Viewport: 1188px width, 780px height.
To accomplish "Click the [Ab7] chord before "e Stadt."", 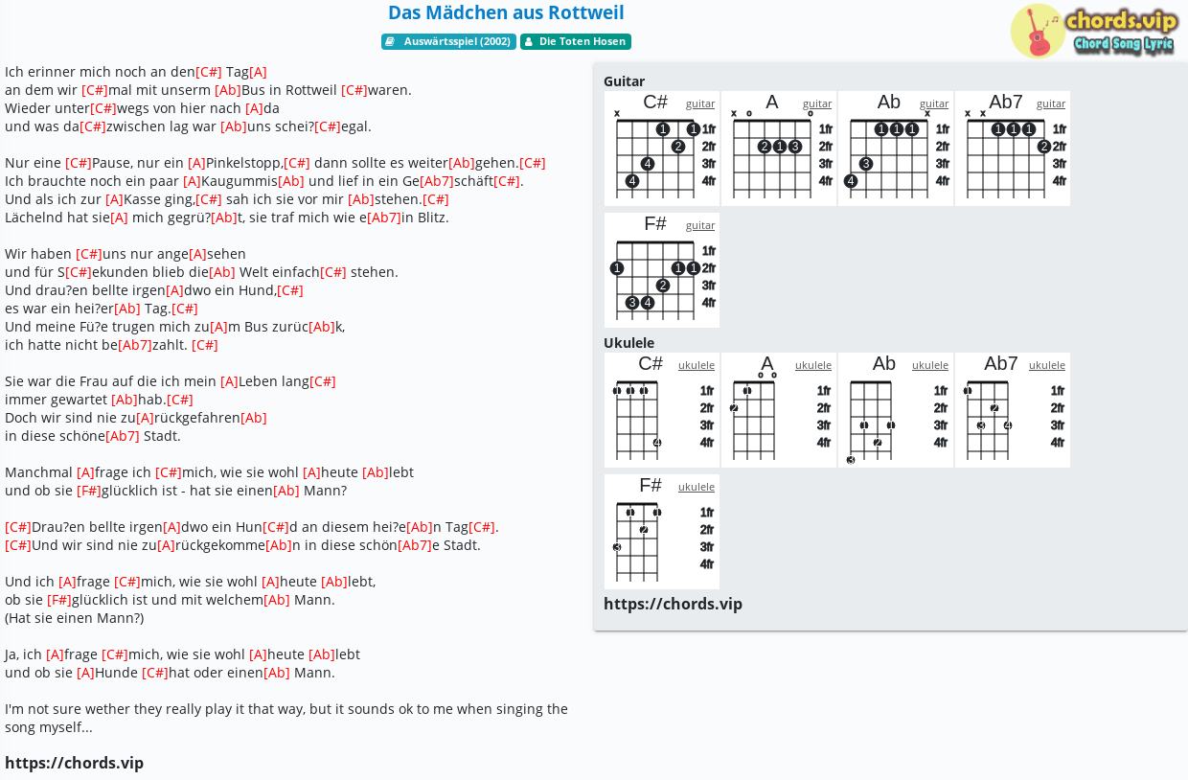I will click(x=415, y=545).
